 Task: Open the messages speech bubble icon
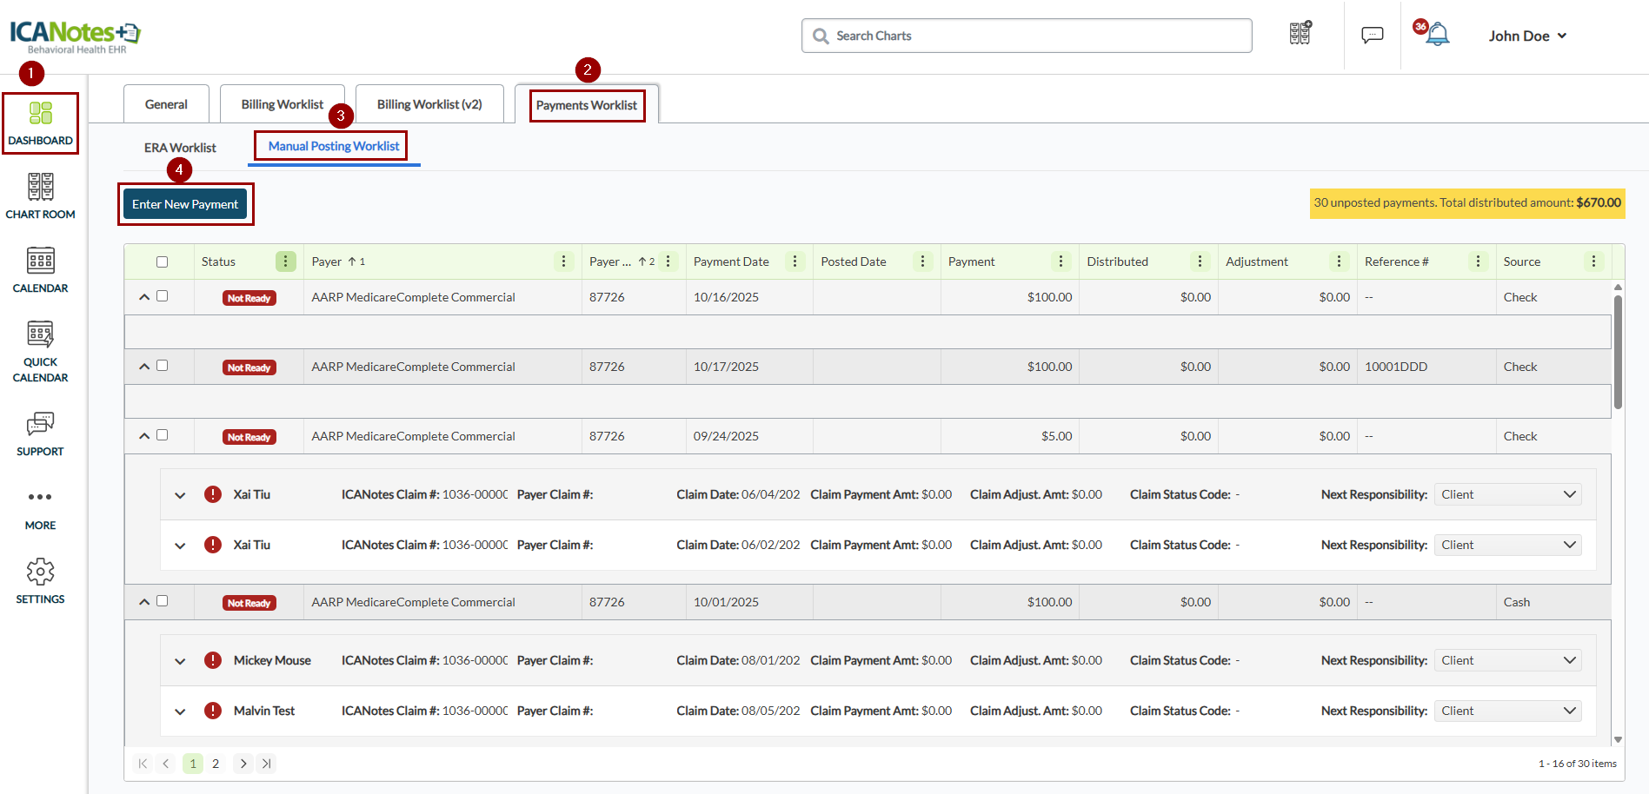(1372, 36)
